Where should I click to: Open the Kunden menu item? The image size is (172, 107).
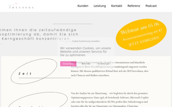pos(83,6)
